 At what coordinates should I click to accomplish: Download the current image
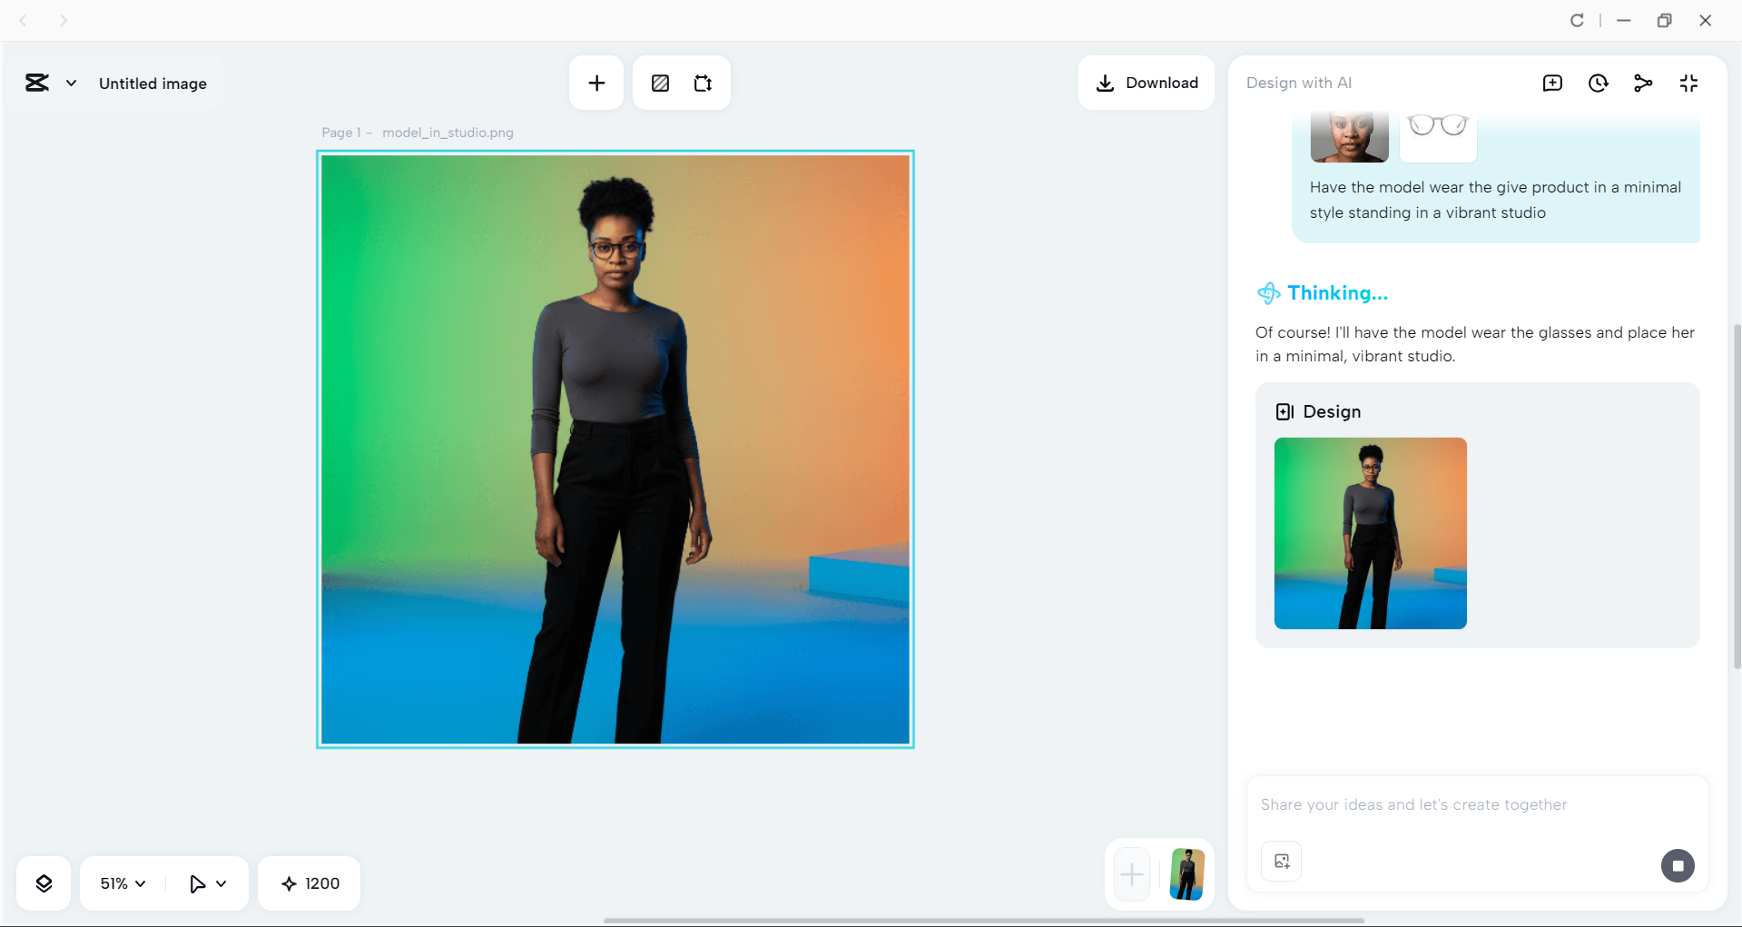click(1146, 83)
